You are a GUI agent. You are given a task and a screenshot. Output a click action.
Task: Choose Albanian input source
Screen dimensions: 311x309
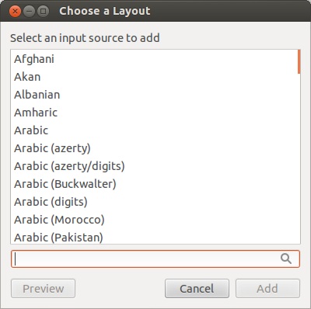155,95
